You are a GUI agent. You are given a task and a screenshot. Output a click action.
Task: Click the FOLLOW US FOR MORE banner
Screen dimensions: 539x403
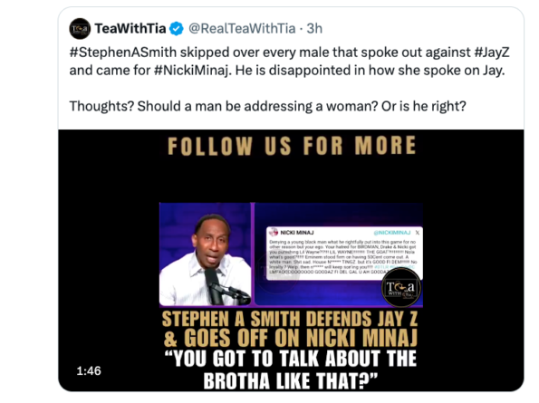point(292,146)
